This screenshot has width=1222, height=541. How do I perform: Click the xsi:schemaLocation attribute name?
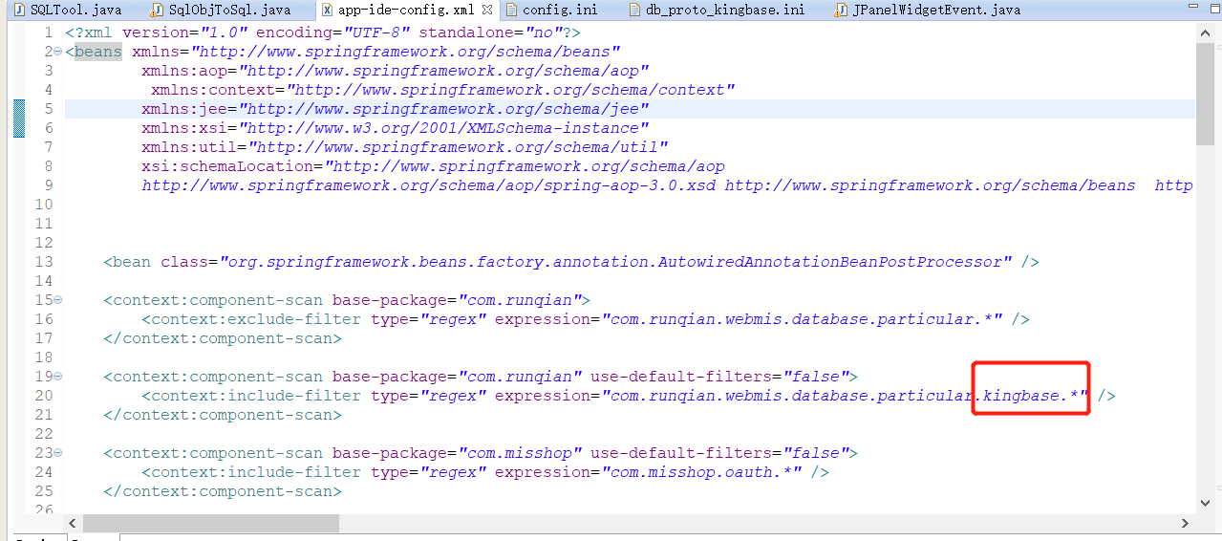[x=228, y=166]
